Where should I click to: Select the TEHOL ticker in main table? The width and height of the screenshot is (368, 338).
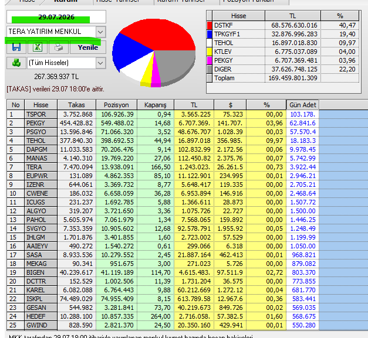click(41, 141)
